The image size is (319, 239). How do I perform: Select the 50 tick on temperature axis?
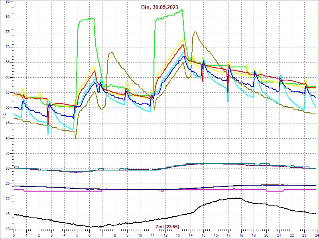coord(7,108)
